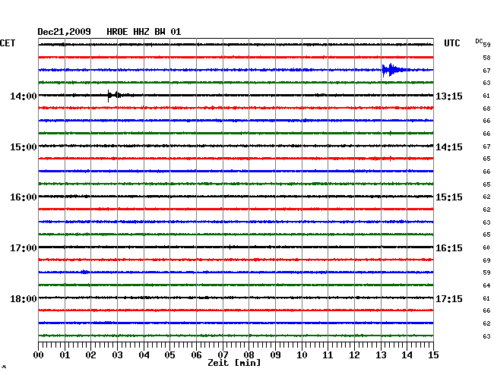The width and height of the screenshot is (494, 375).
Task: Click the 10 minute axis tick label
Action: [x=302, y=355]
